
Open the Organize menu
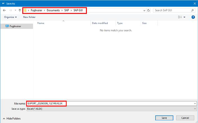(x=10, y=17)
